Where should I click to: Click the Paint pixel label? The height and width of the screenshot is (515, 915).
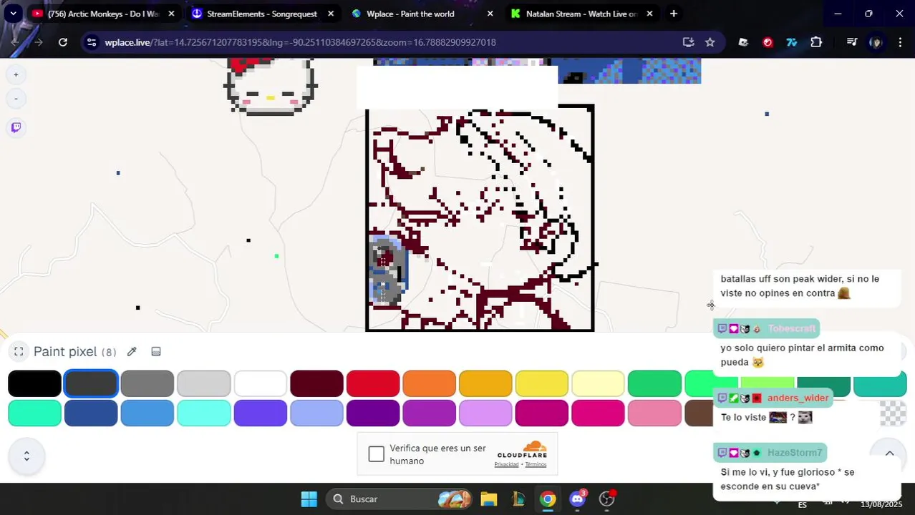[x=65, y=352]
